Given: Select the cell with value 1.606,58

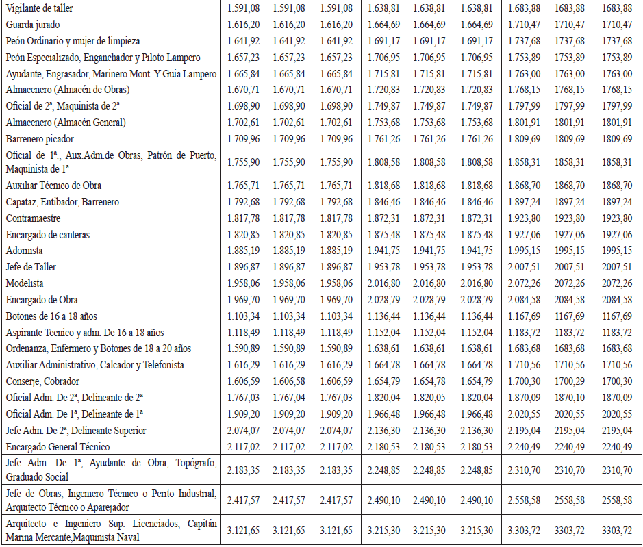Looking at the screenshot, I should pyautogui.click(x=289, y=381).
